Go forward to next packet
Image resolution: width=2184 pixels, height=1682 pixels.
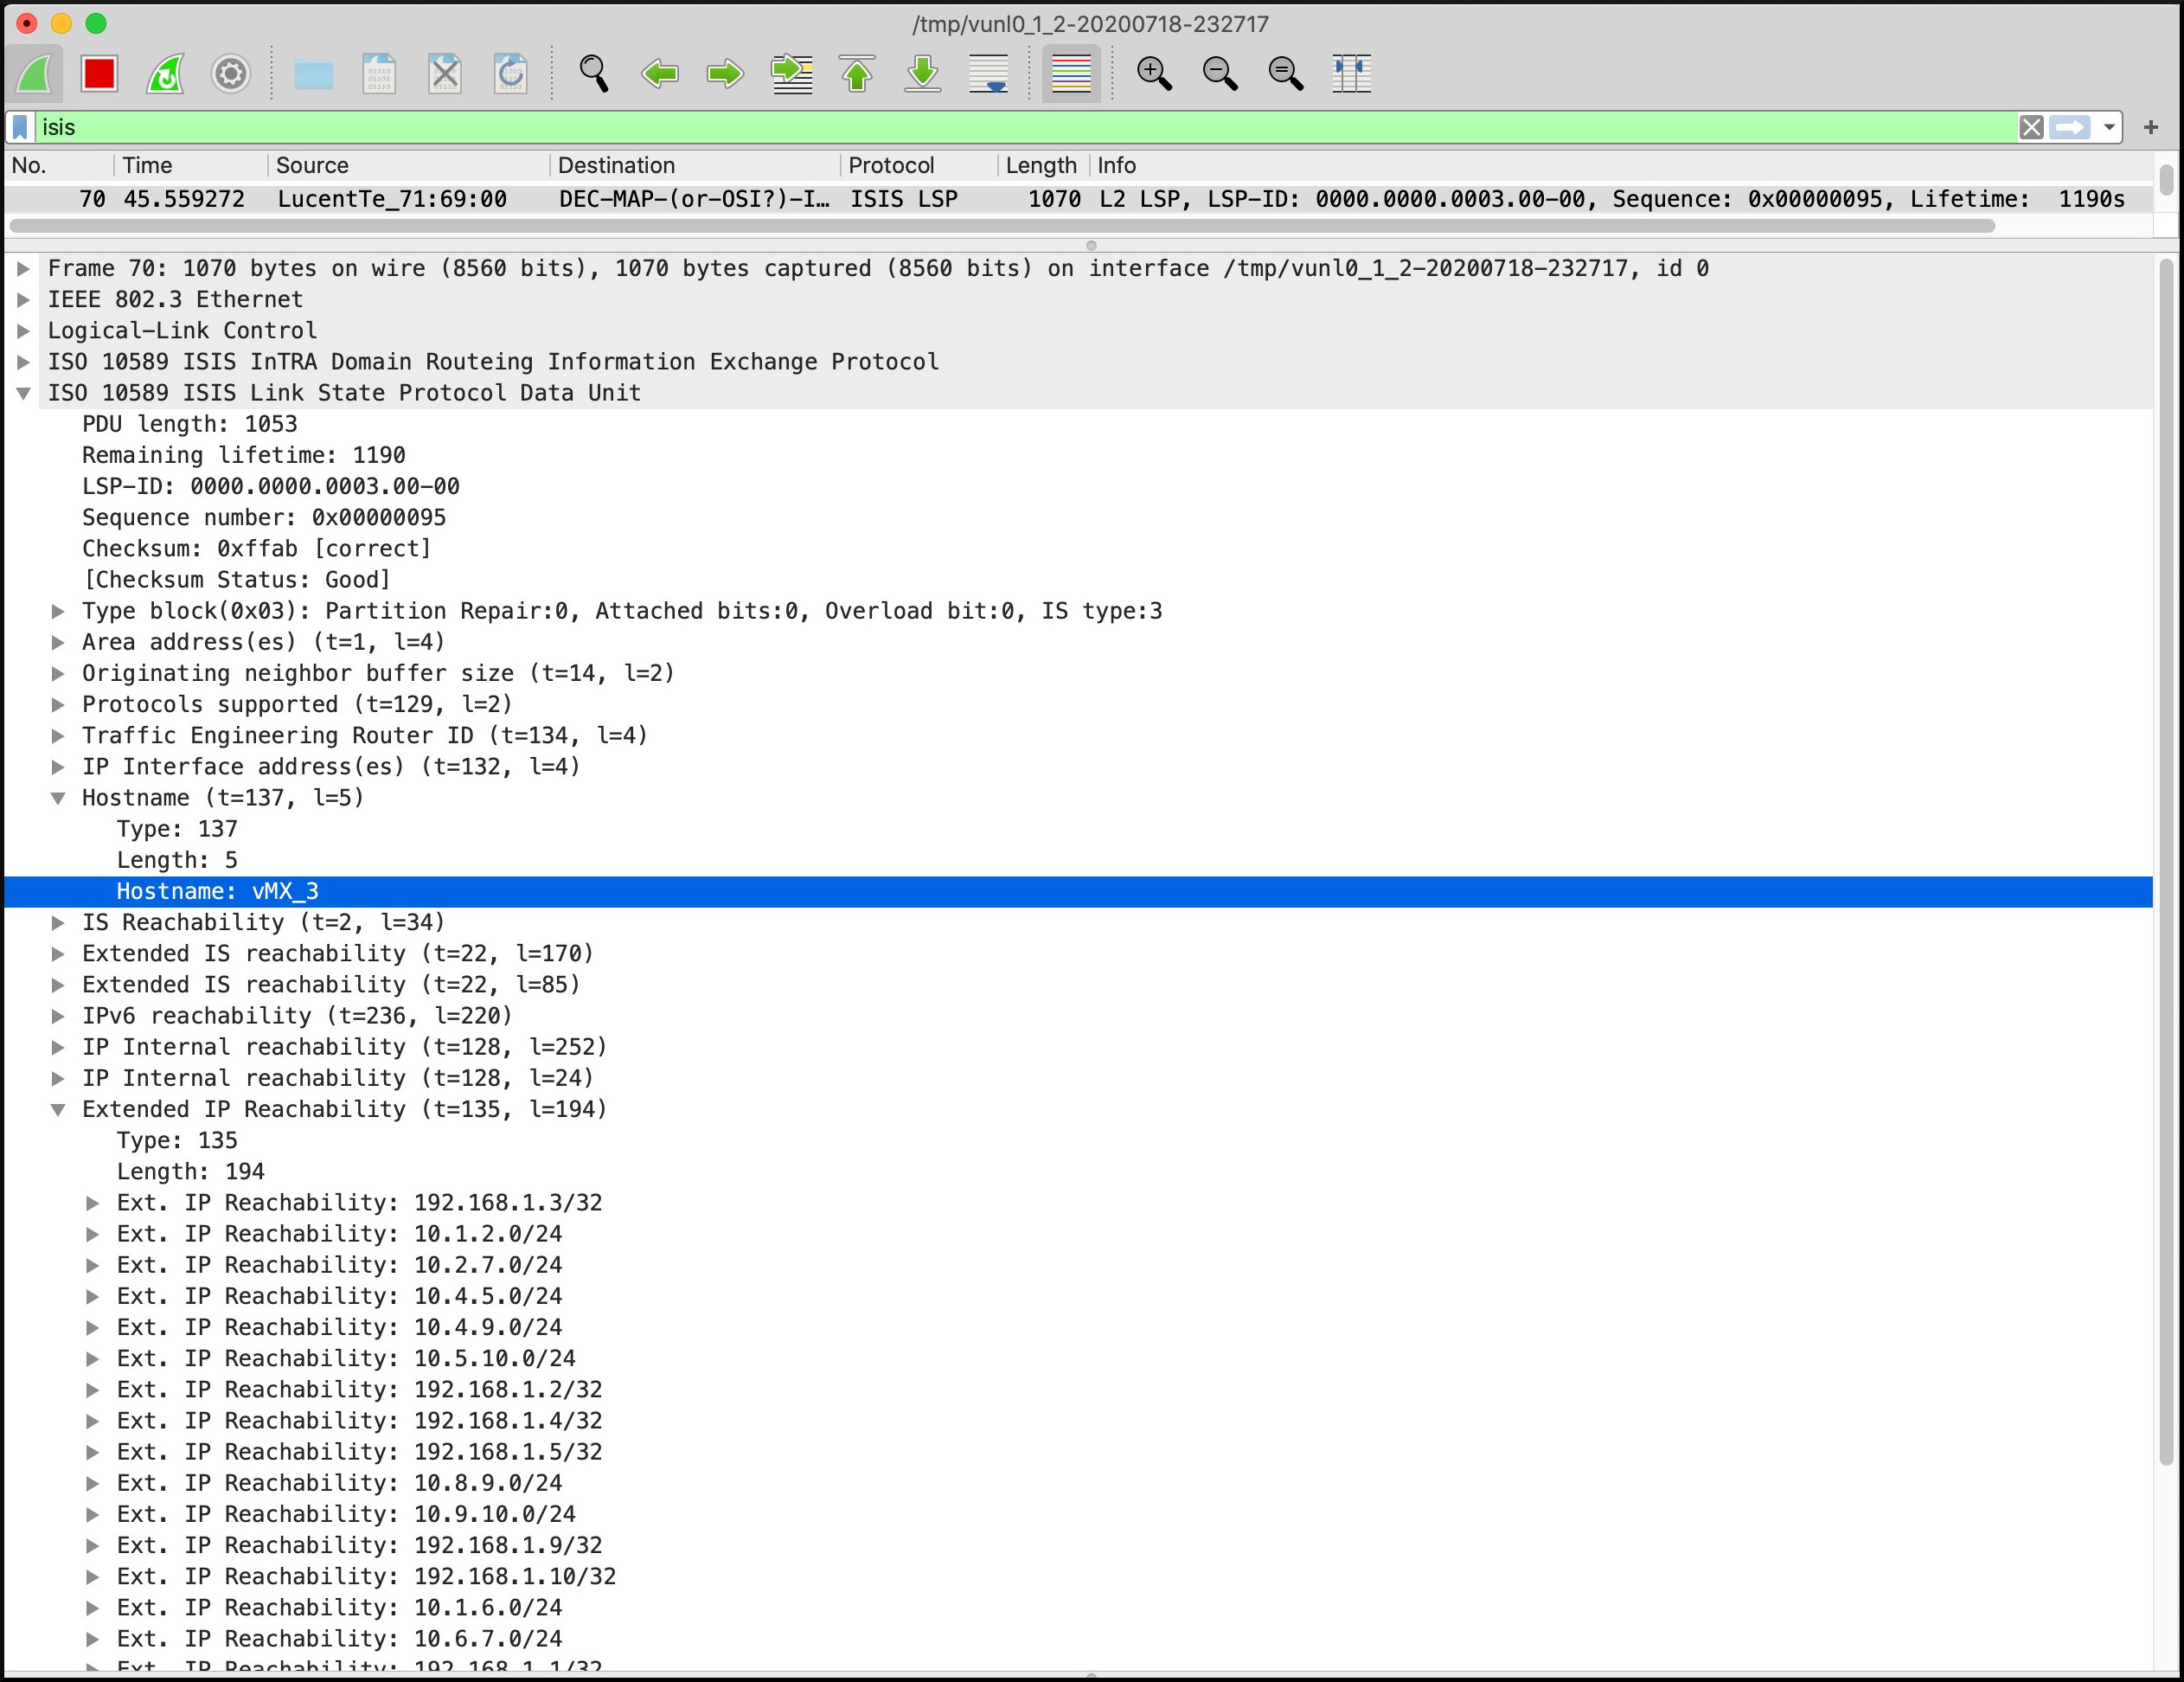coord(725,74)
